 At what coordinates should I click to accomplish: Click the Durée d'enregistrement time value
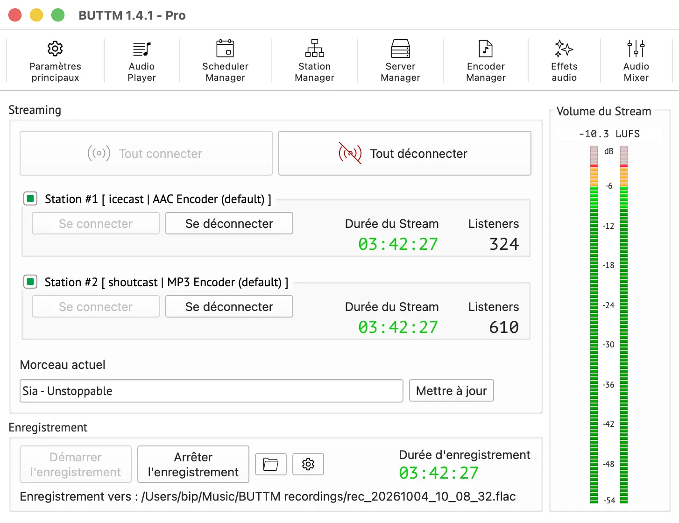(439, 473)
